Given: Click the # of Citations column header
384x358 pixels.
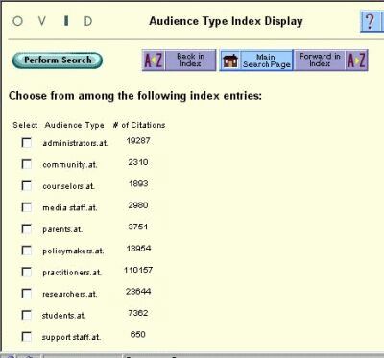Looking at the screenshot, I should pyautogui.click(x=139, y=125).
